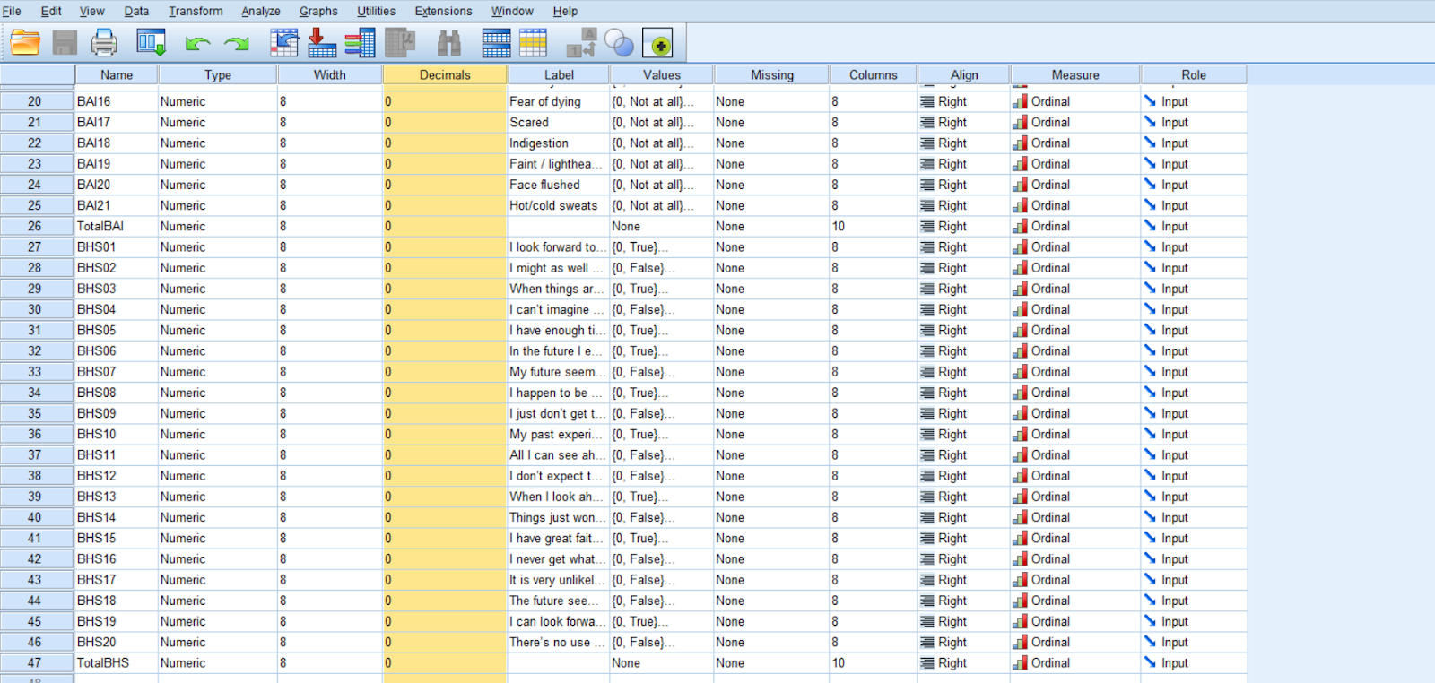Click the yellow-table Select Cases icon

click(x=533, y=42)
